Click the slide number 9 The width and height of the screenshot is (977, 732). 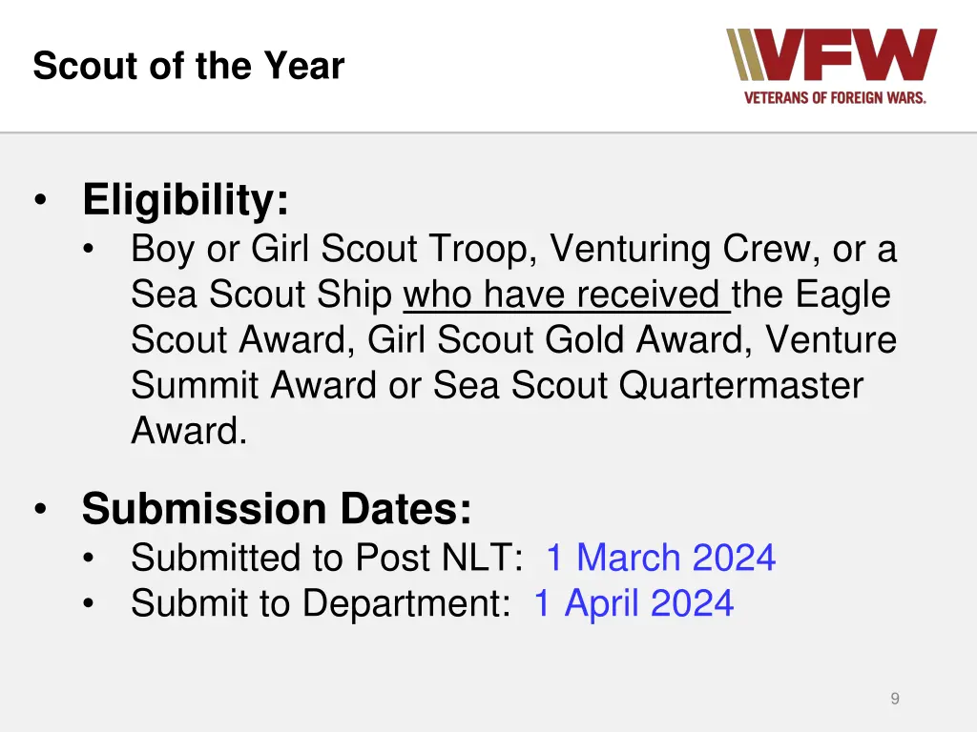pyautogui.click(x=894, y=699)
